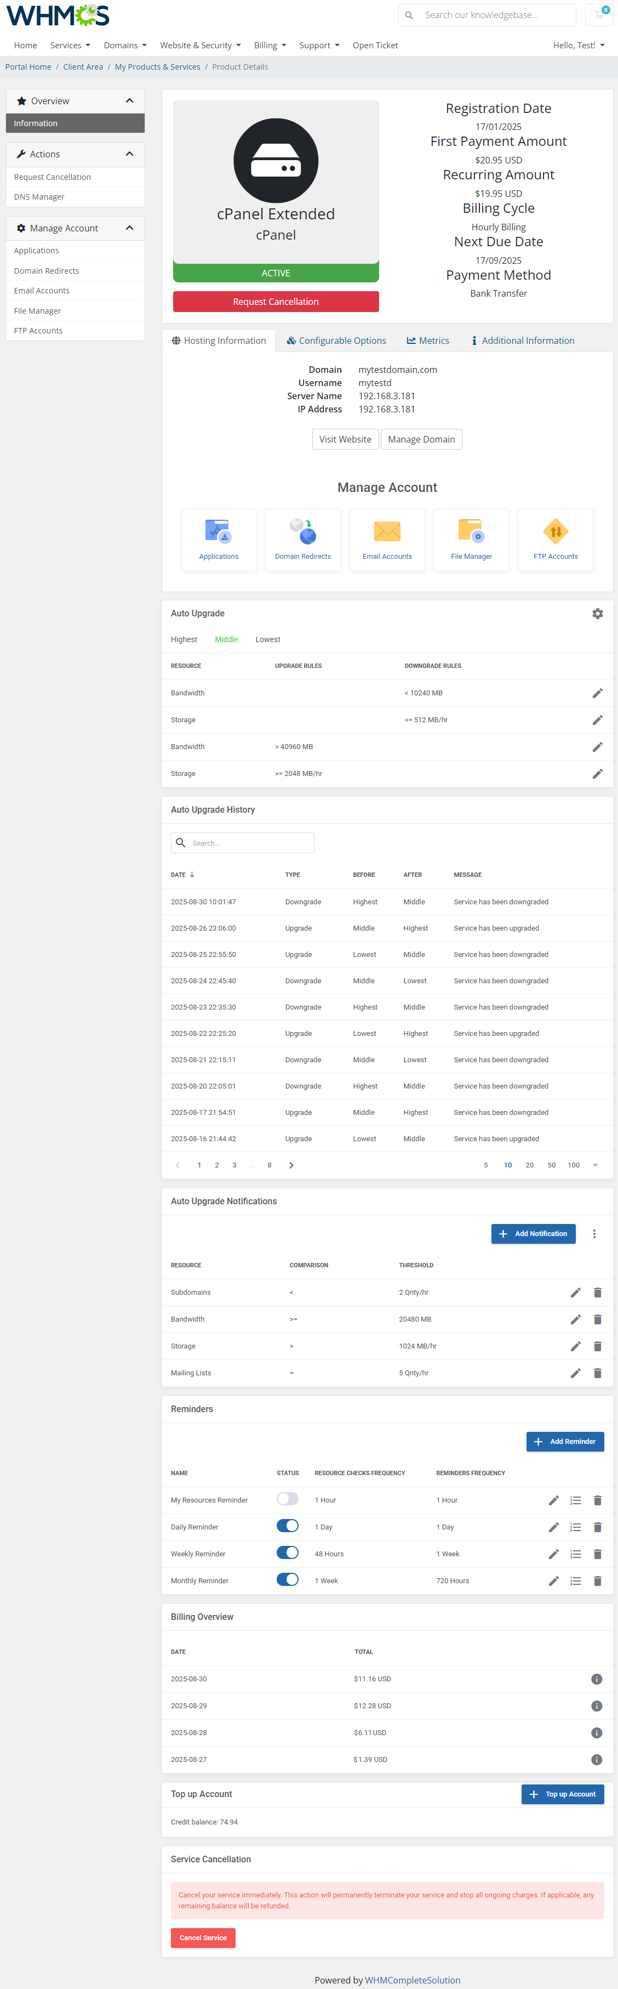
Task: Open the FTP Accounts icon tile
Action: (555, 540)
